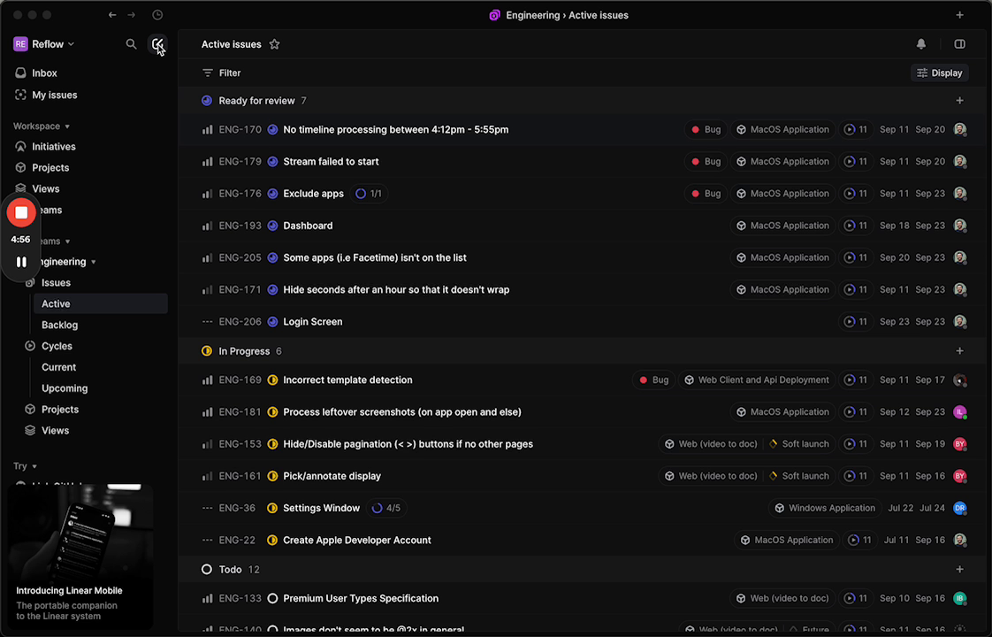Open the Initiatives page
This screenshot has height=637, width=992.
[x=54, y=147]
